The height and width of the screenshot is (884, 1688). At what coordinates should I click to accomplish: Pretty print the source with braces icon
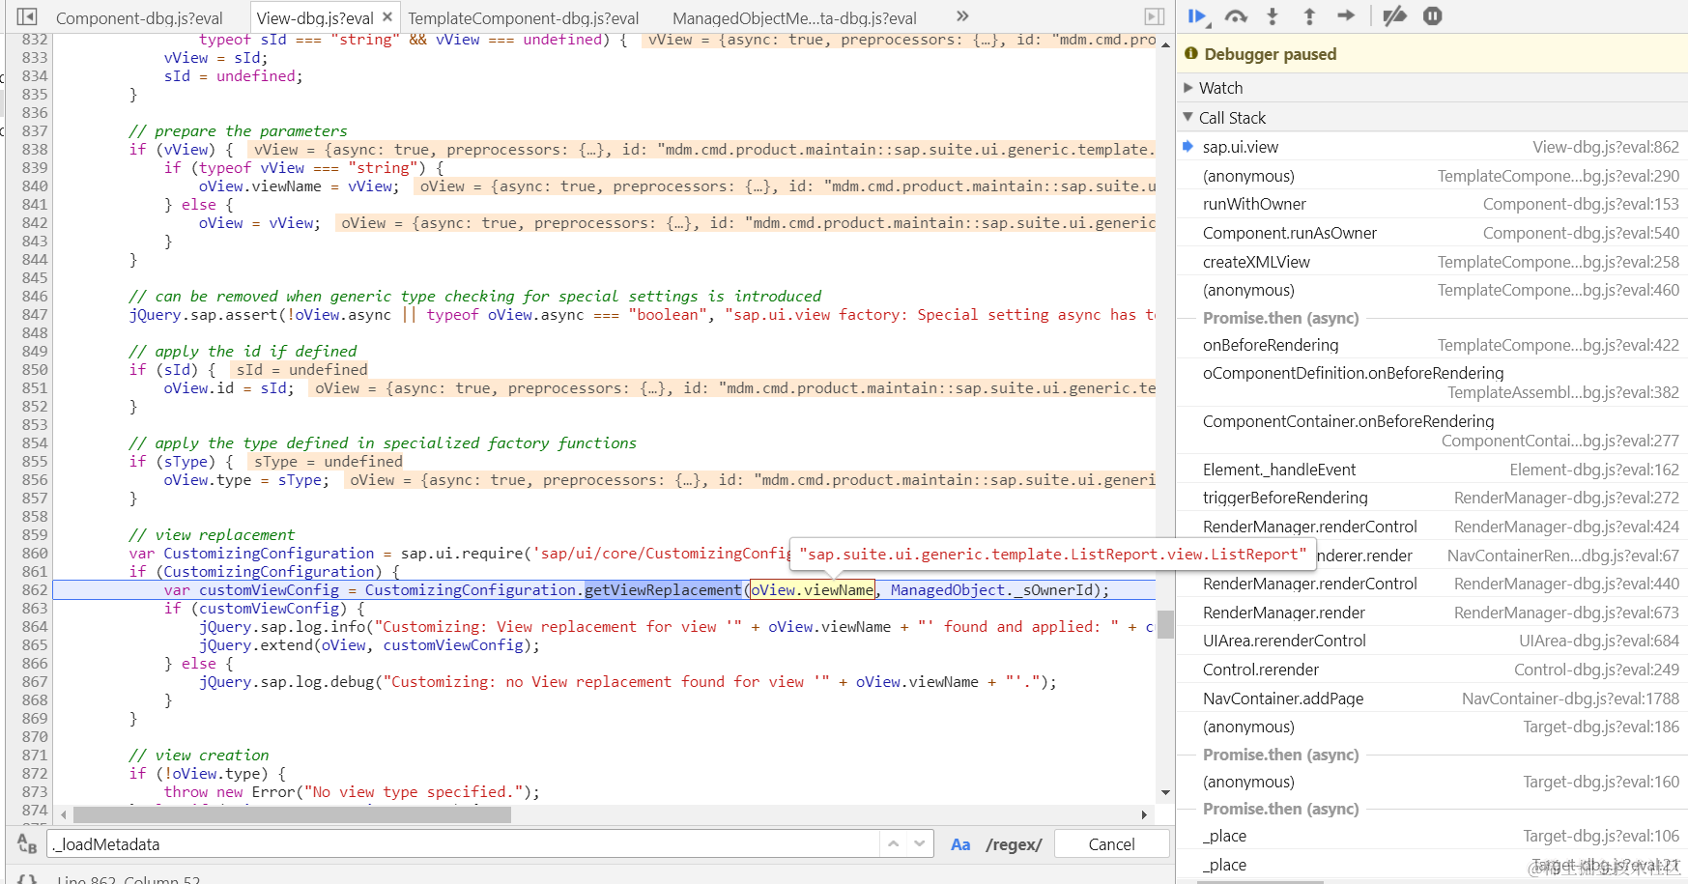tap(27, 879)
